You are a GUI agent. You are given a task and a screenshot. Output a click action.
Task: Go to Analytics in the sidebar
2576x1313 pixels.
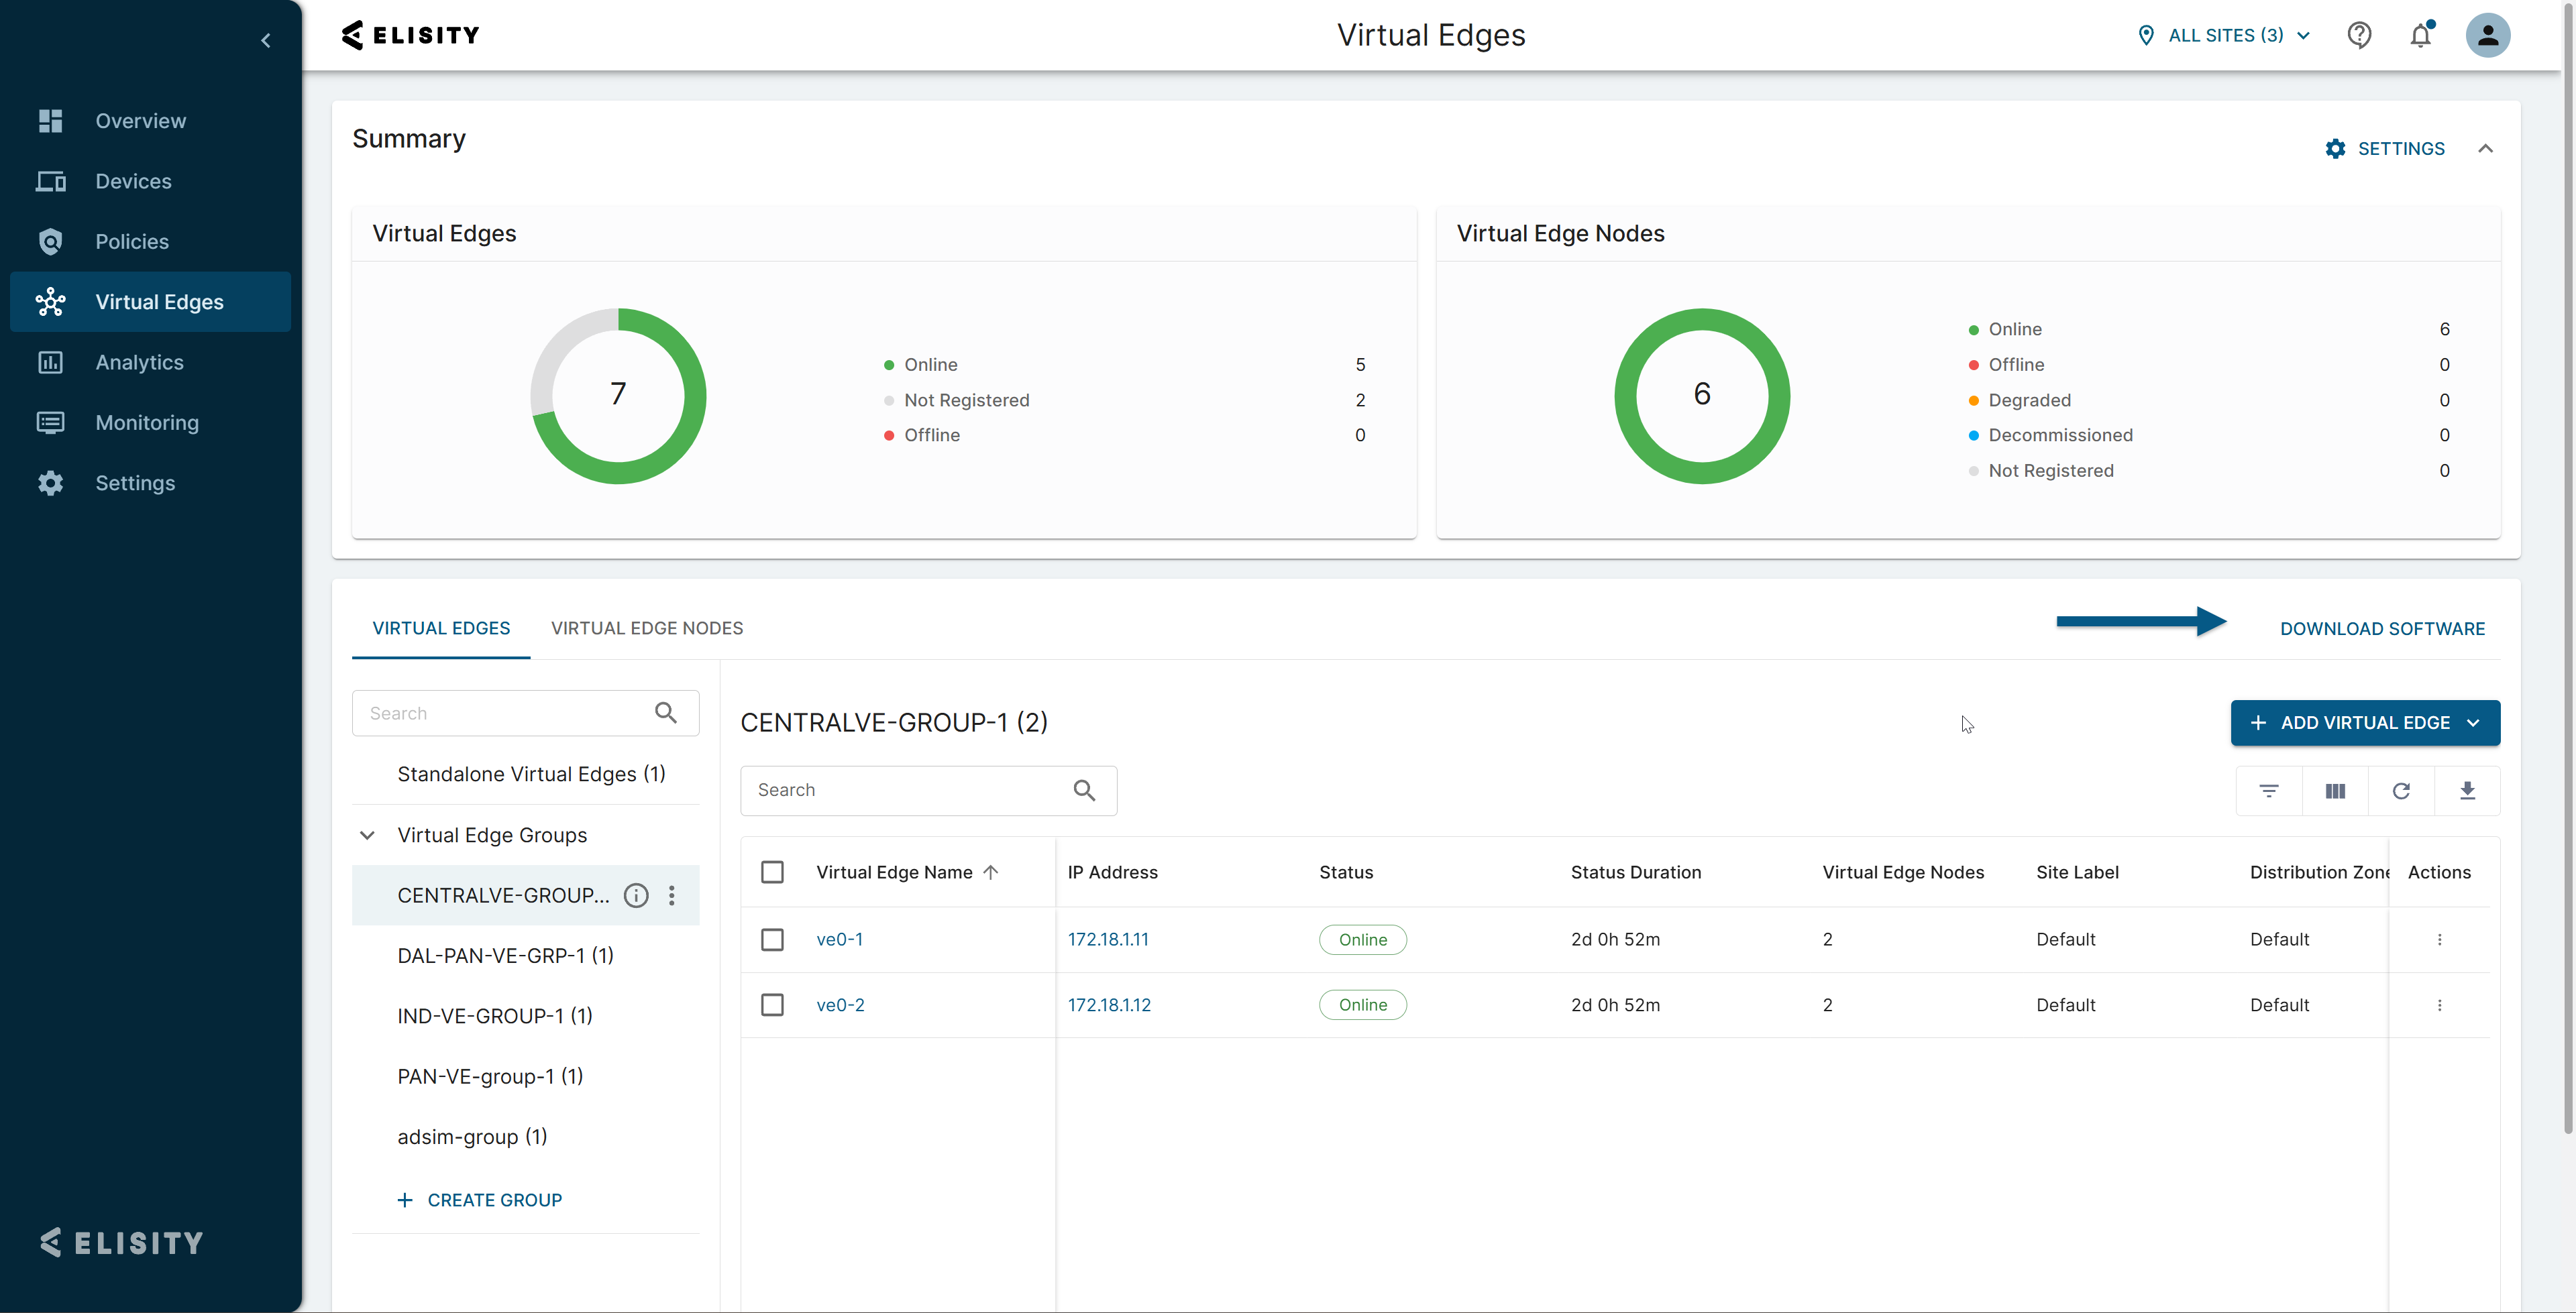click(139, 362)
